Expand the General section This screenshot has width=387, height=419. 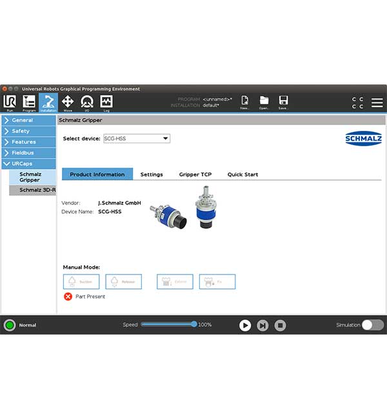pos(29,121)
